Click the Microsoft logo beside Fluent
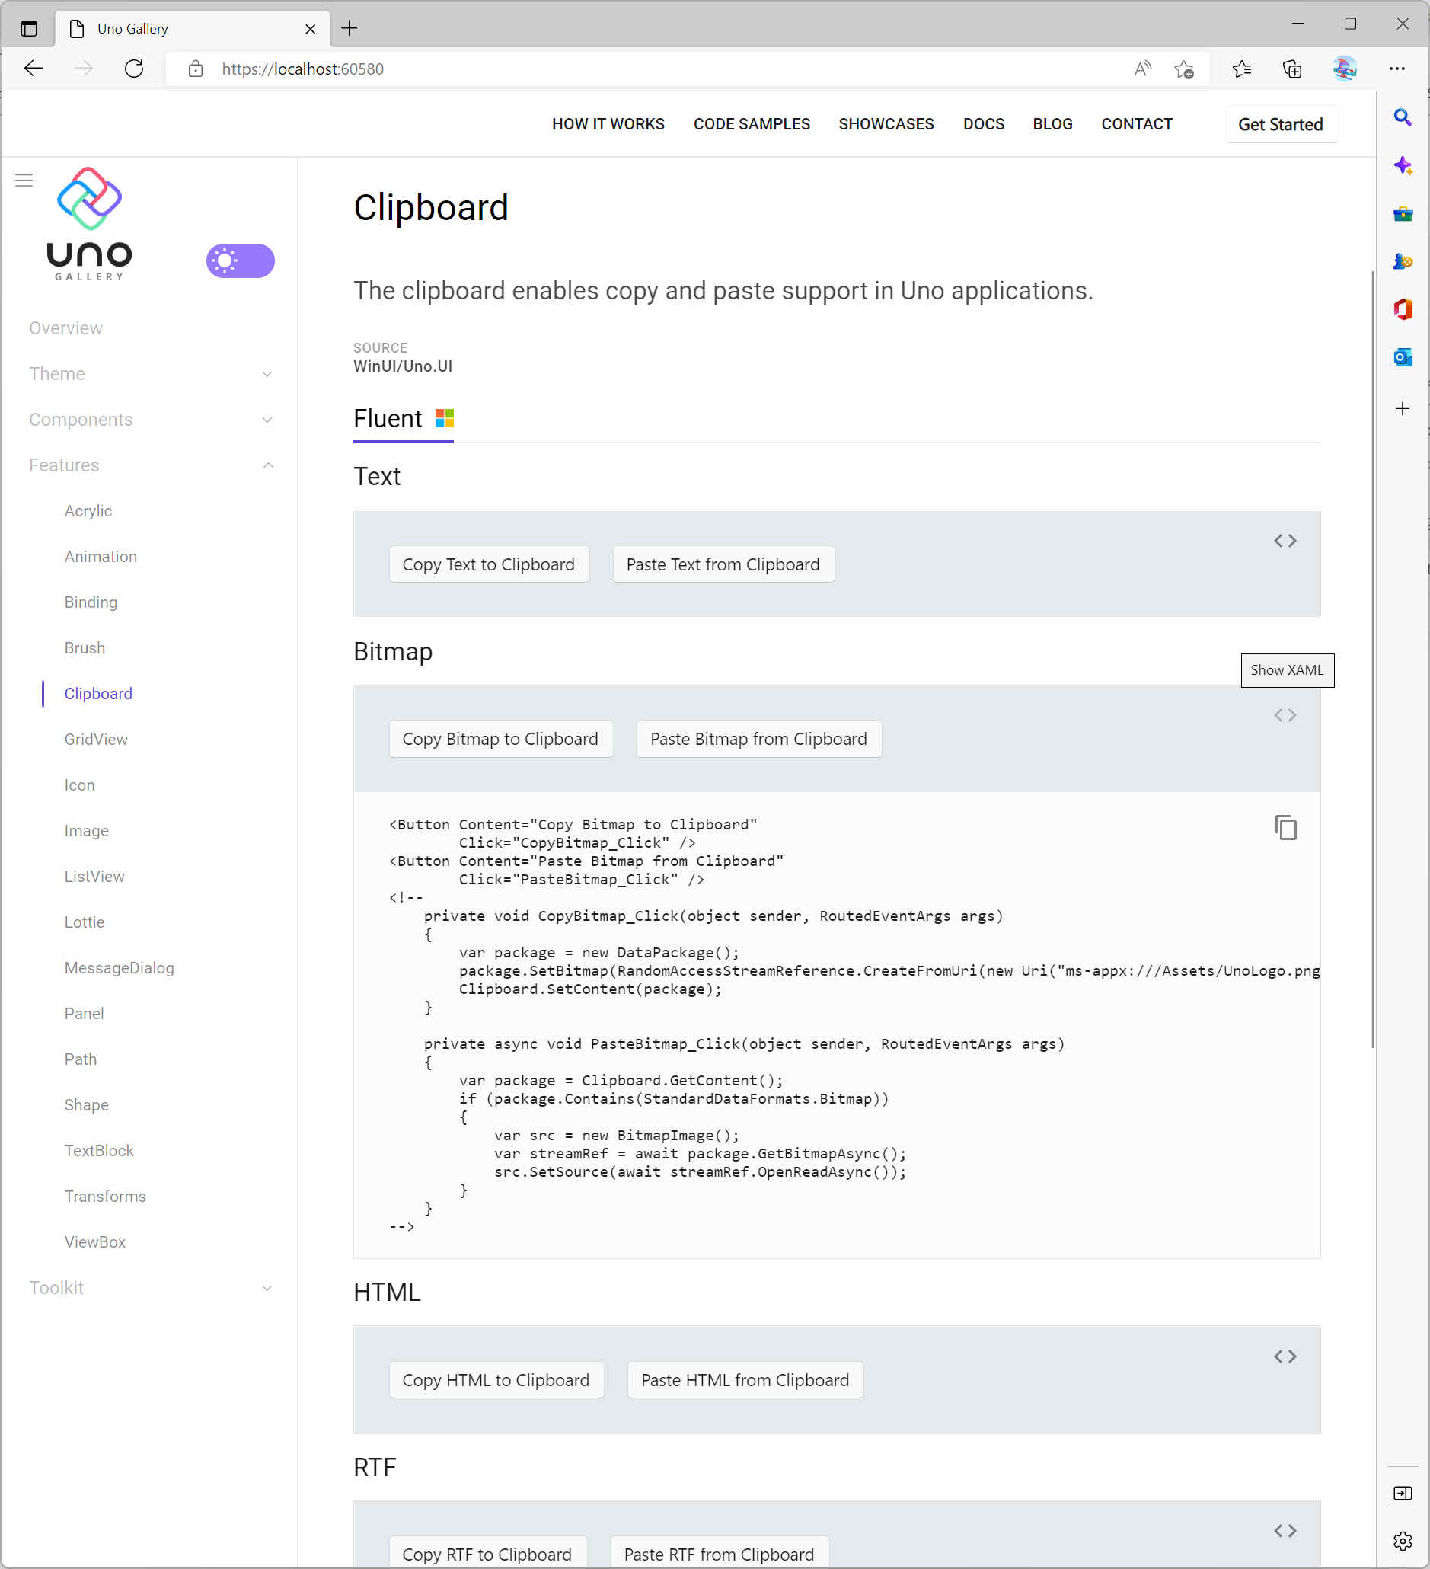This screenshot has width=1430, height=1569. click(x=445, y=417)
